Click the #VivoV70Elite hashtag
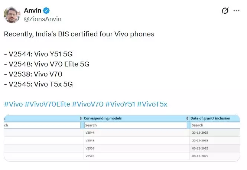The height and width of the screenshot is (170, 247). point(47,104)
